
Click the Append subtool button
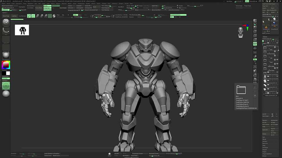274,129
